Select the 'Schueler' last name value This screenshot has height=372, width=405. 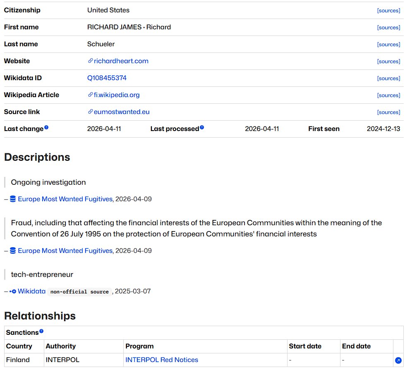tap(101, 44)
